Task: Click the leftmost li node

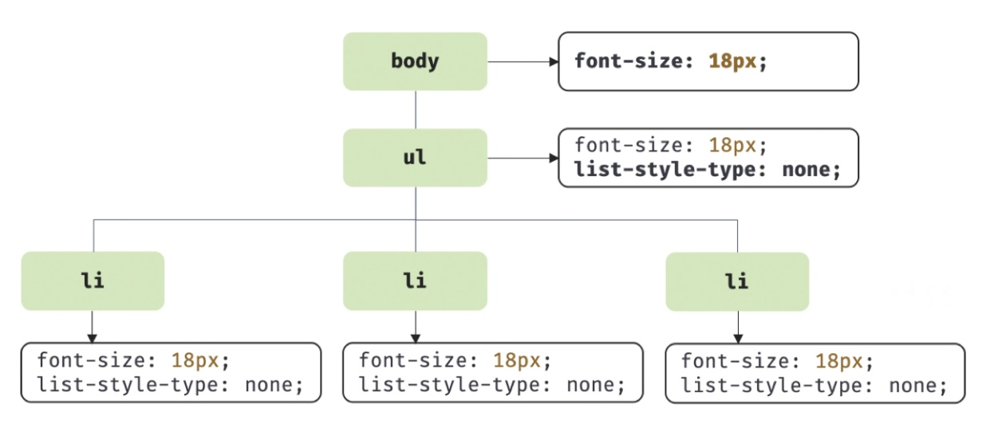Action: (x=93, y=281)
